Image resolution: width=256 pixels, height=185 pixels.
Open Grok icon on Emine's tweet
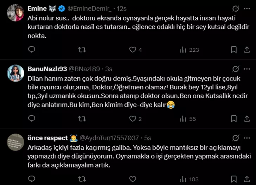(x=236, y=8)
